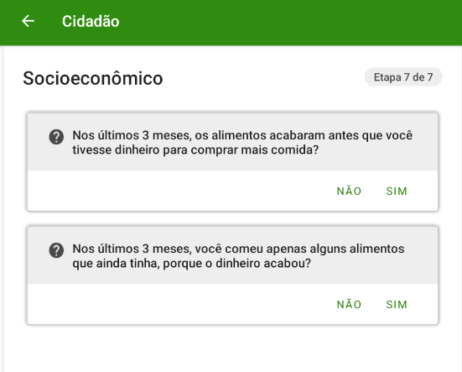Select the gray header of the first question card
462x372 pixels.
[x=233, y=142]
